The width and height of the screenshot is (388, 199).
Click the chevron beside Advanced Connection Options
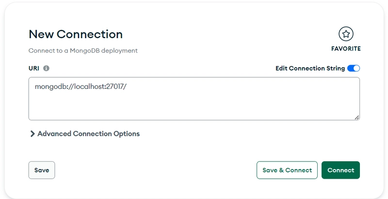32,134
